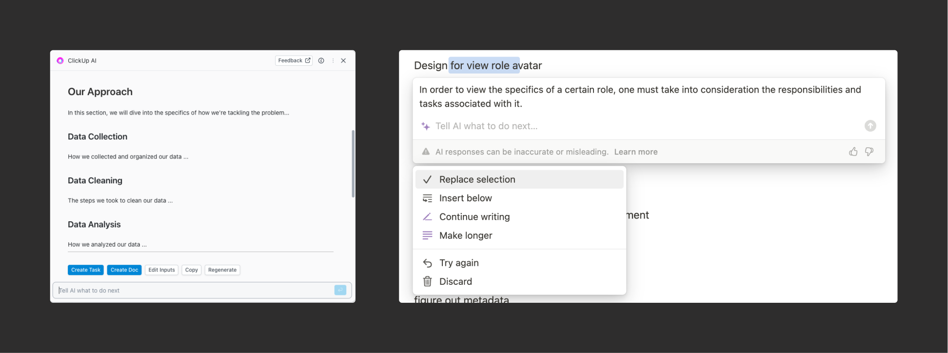Choose Insert below menu option
Image resolution: width=948 pixels, height=353 pixels.
click(x=465, y=198)
